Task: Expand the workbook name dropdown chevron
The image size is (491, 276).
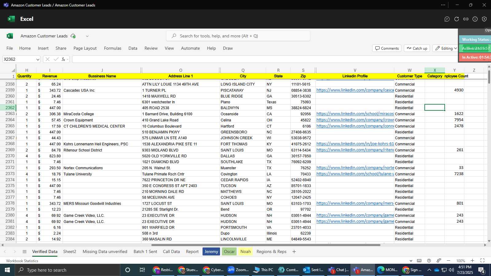Action: (87, 36)
